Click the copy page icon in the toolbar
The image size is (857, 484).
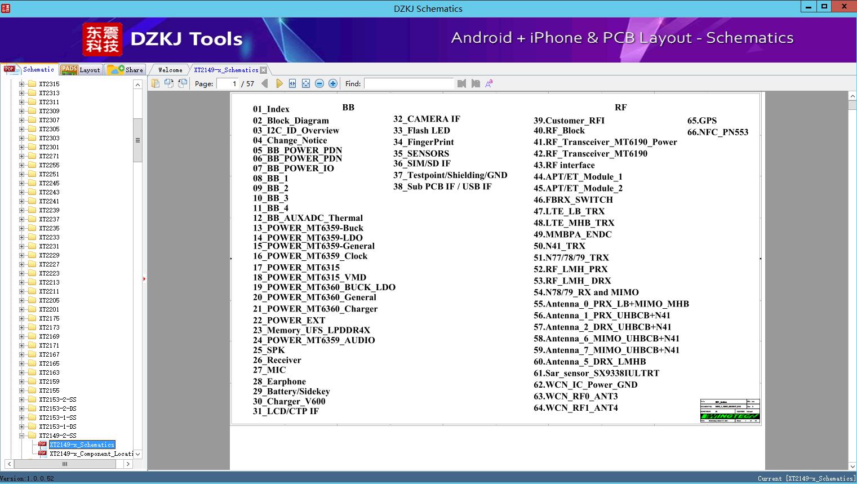[x=155, y=83]
